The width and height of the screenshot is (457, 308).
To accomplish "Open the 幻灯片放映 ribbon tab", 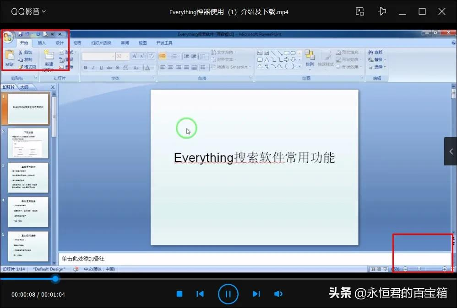I will (x=101, y=43).
